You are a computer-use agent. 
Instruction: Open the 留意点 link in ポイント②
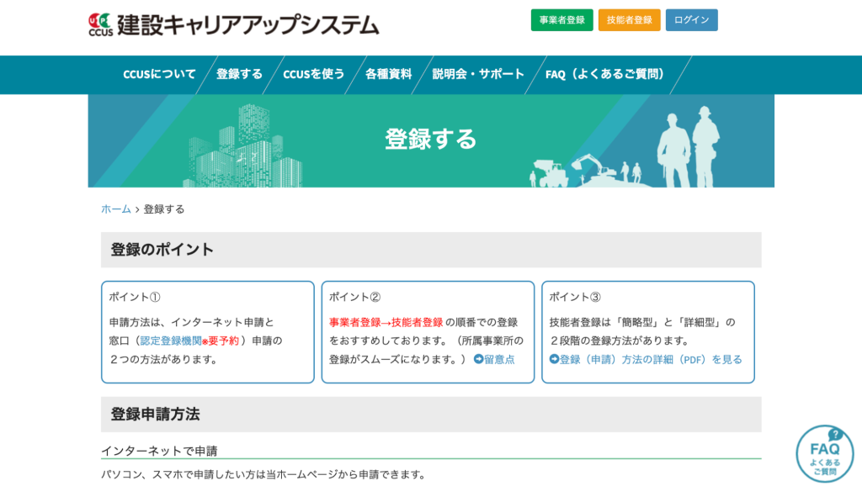coord(499,360)
